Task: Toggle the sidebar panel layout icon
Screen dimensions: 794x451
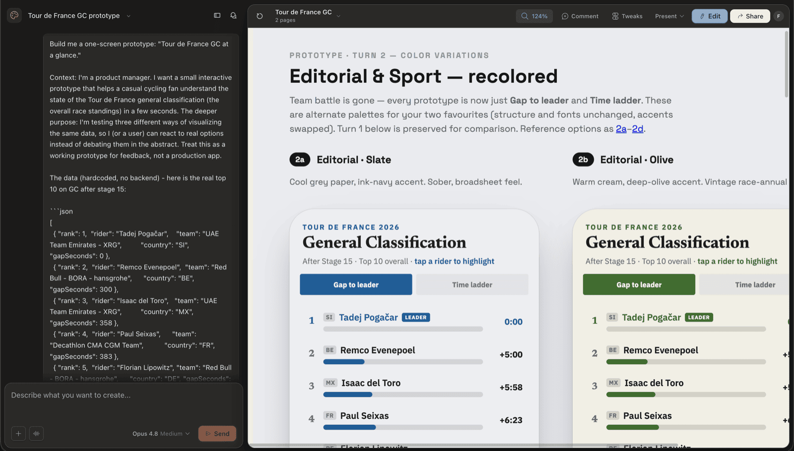Action: pyautogui.click(x=217, y=15)
